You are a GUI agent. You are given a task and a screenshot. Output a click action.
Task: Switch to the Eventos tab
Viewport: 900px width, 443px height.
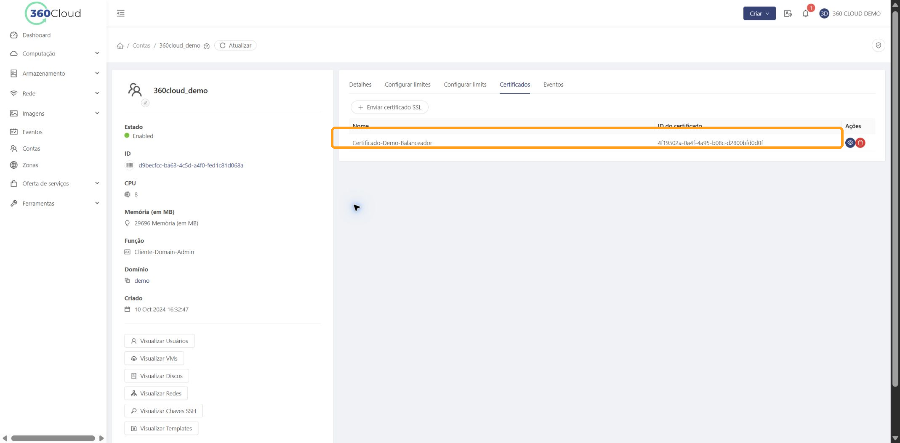553,85
